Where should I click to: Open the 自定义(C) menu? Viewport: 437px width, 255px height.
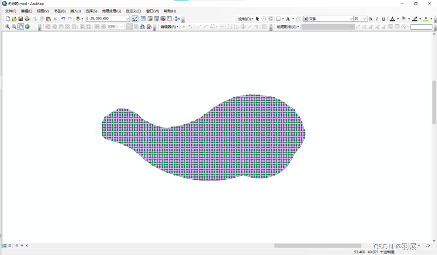133,11
